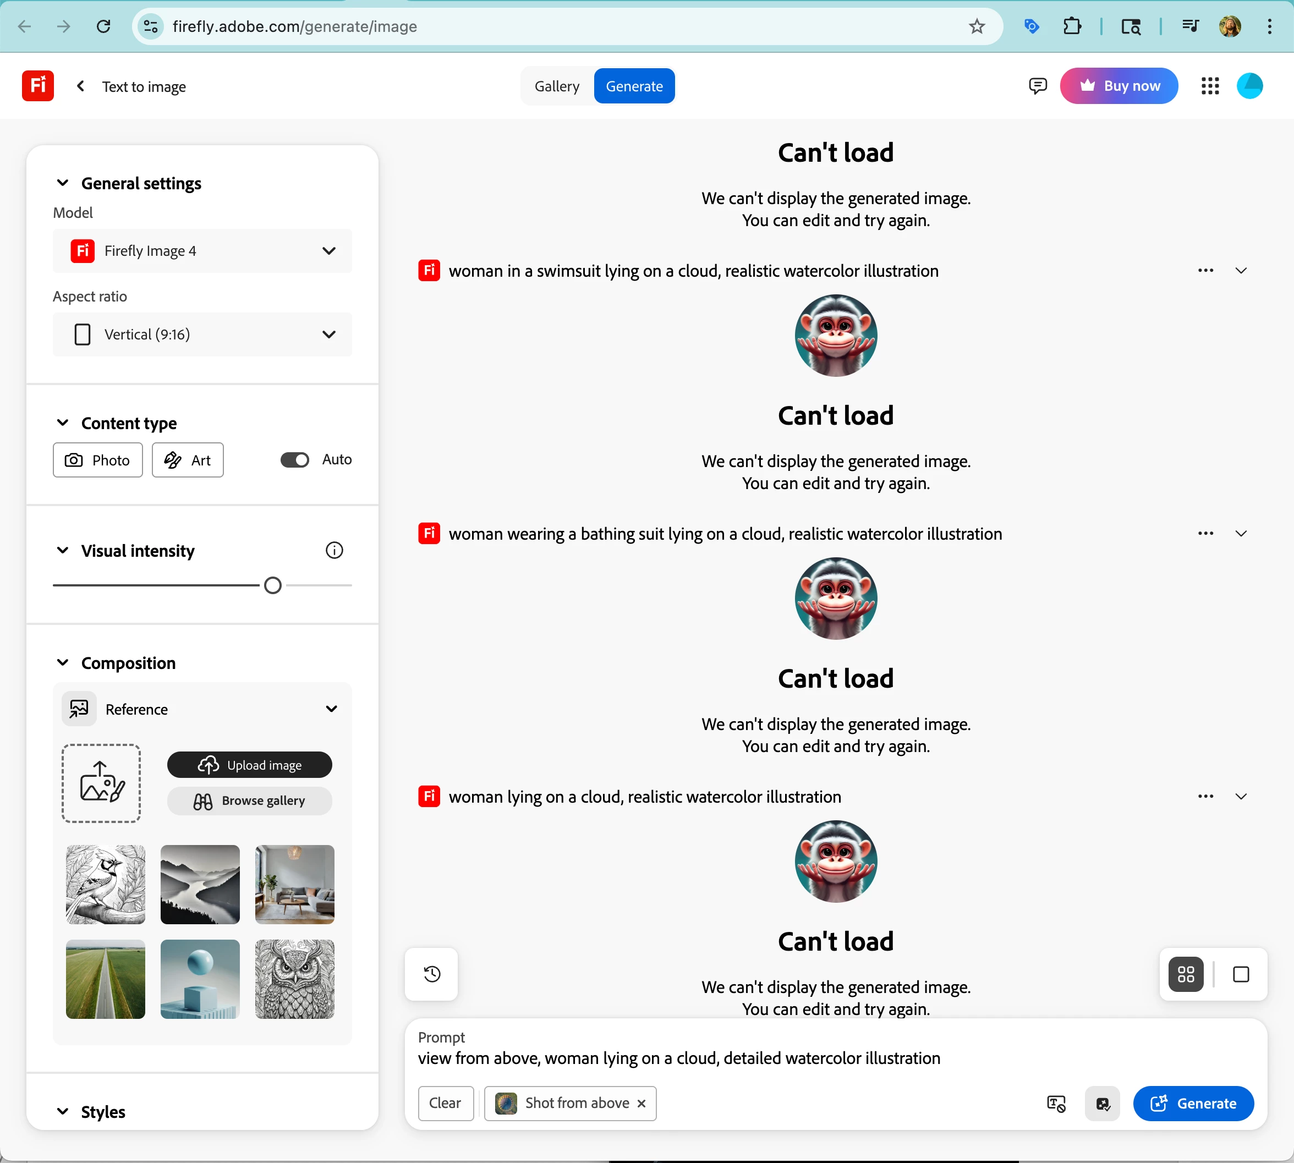Open the Firefly Image 4 model dropdown

(x=202, y=250)
